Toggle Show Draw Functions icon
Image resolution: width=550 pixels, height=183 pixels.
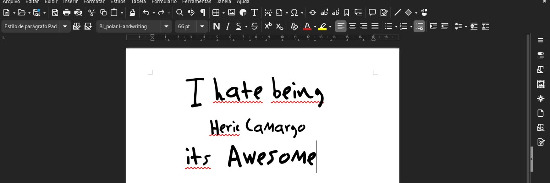point(424,13)
